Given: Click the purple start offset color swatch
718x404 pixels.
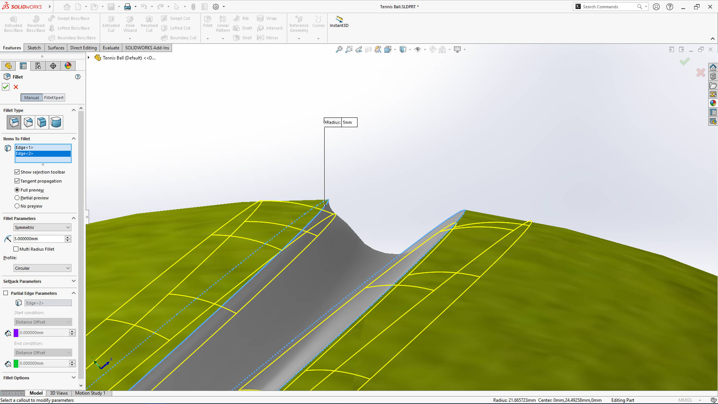Looking at the screenshot, I should click(x=16, y=333).
